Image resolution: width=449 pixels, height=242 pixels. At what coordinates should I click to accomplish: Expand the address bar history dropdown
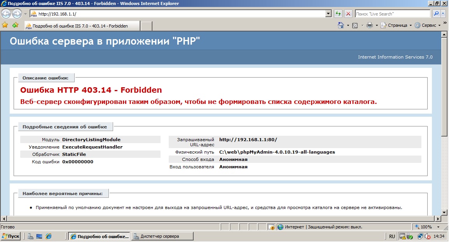[x=328, y=14]
